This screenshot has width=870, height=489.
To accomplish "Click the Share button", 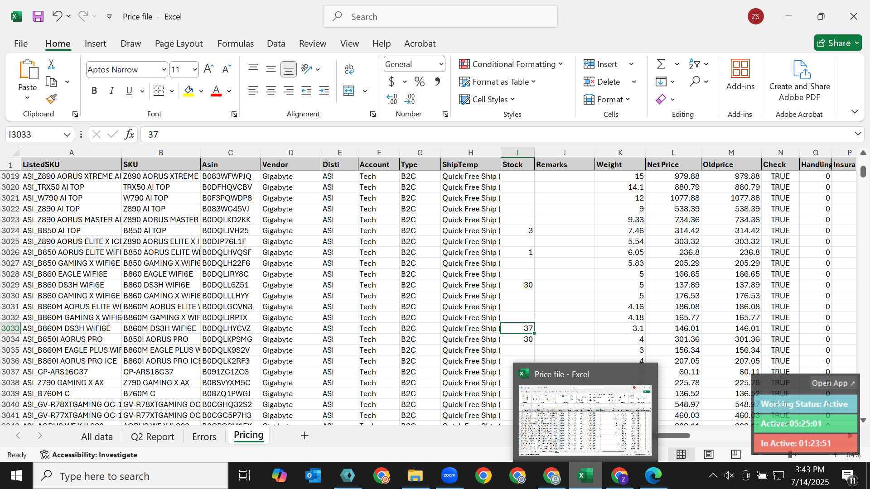I will [838, 43].
